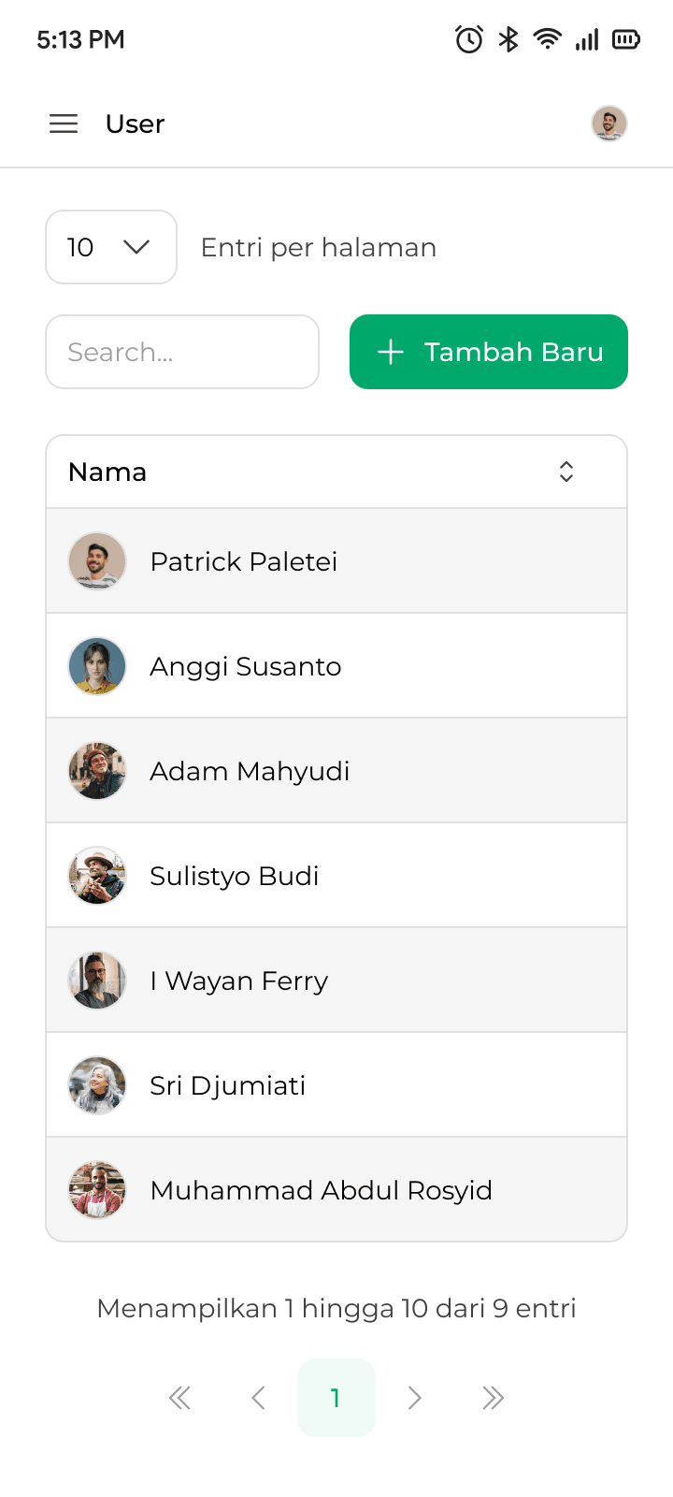Open profile avatar in top bar

pos(609,124)
